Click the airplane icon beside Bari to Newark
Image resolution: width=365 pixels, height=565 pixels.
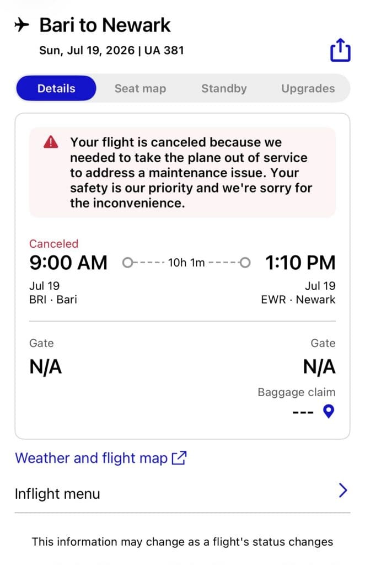pos(22,25)
